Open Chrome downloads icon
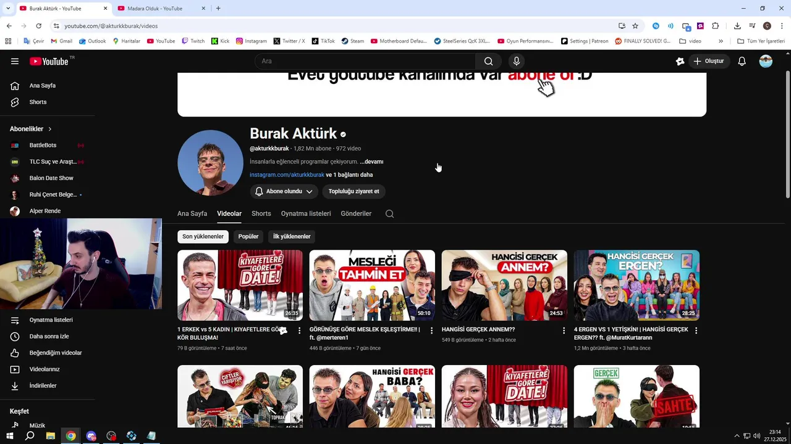Image resolution: width=791 pixels, height=444 pixels. pyautogui.click(x=737, y=26)
